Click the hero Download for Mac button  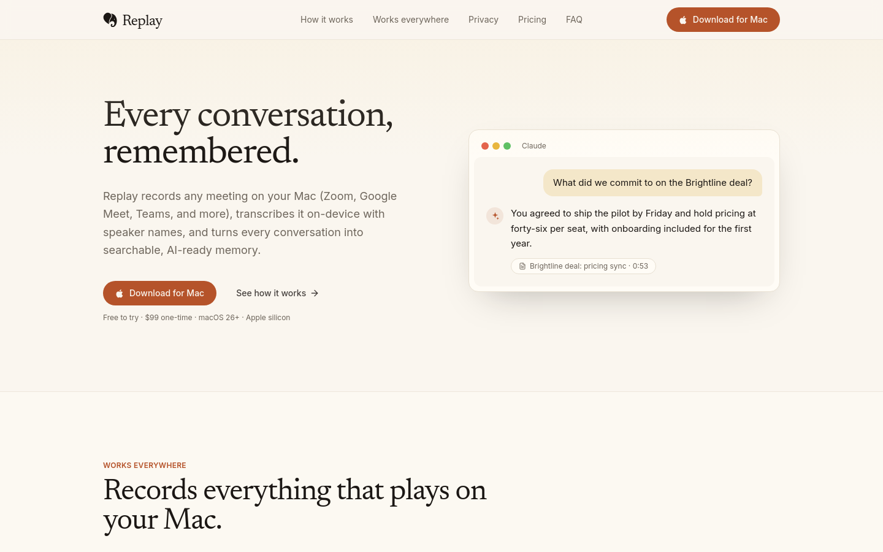(x=159, y=293)
